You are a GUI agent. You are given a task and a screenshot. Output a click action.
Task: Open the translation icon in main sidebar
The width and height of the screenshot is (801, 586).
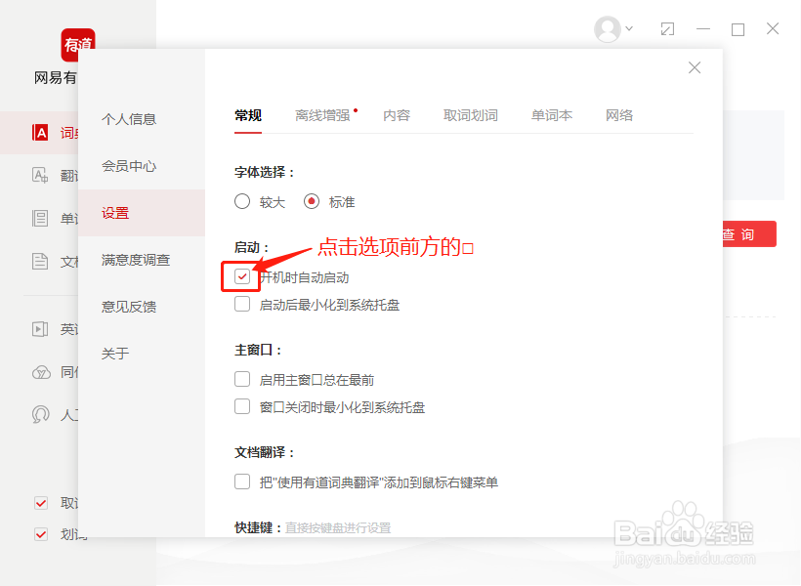point(40,175)
